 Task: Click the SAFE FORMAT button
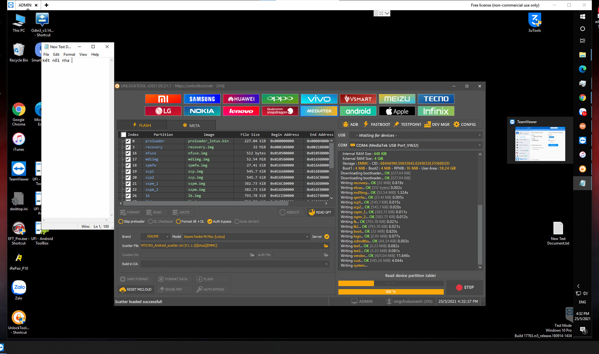point(136,279)
